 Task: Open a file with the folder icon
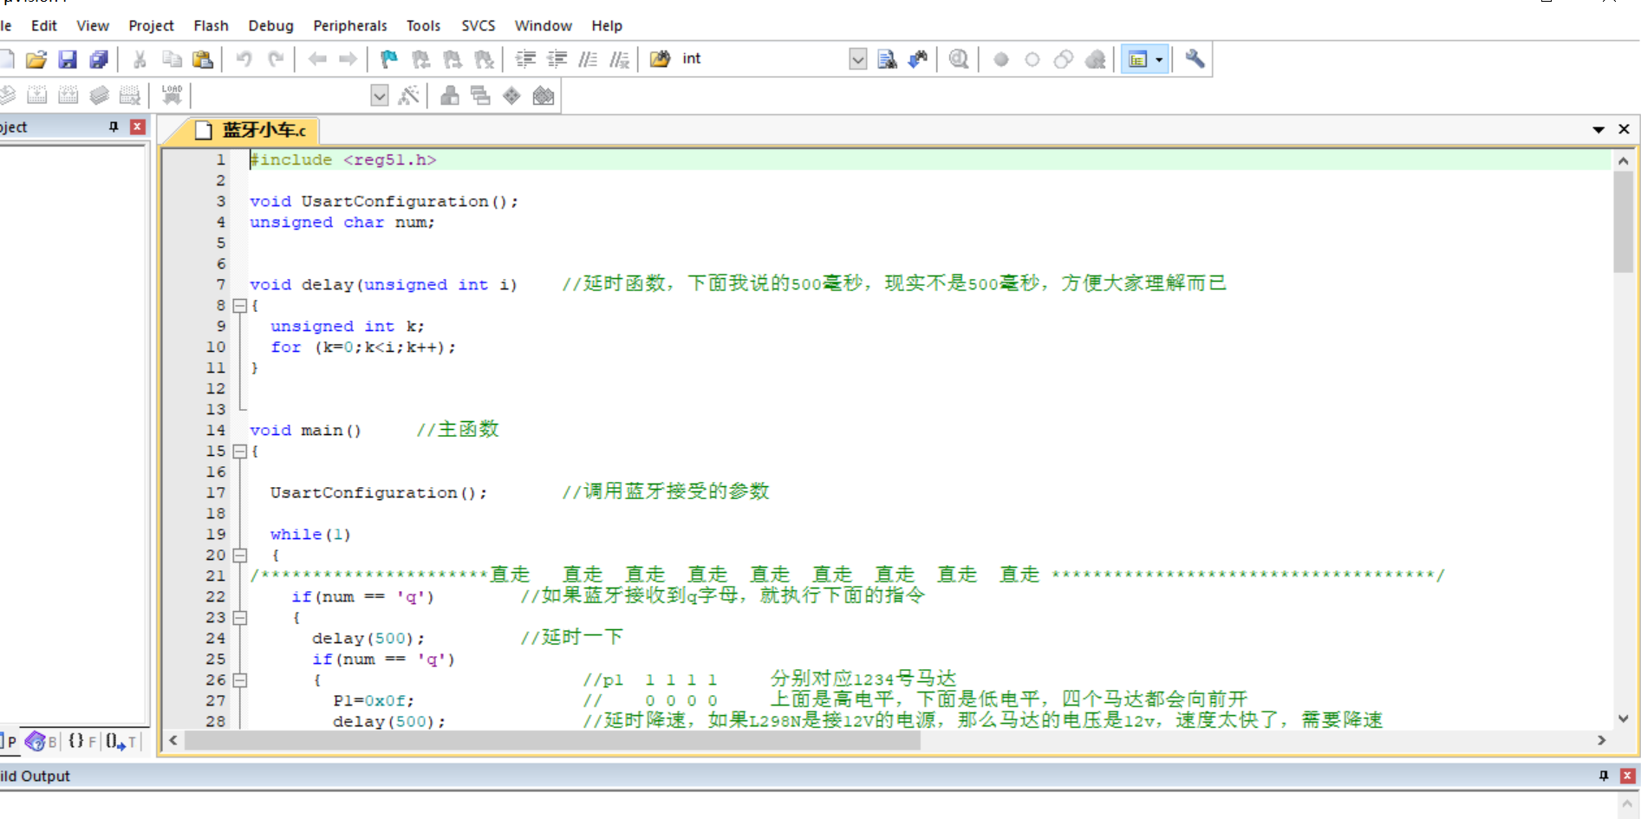pos(36,59)
